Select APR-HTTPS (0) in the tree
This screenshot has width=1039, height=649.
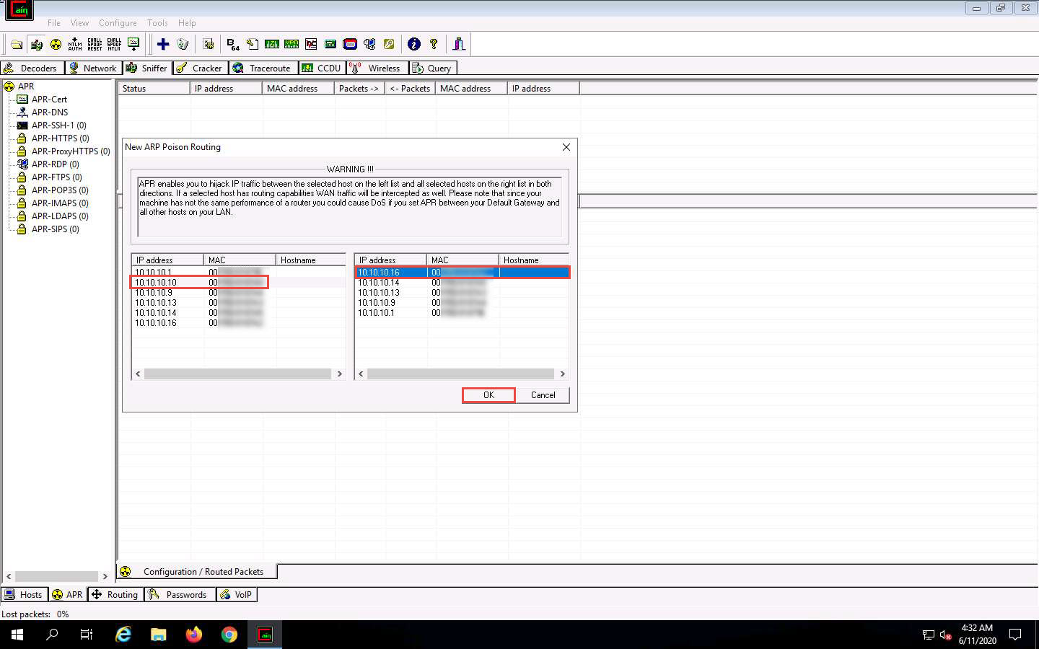pyautogui.click(x=60, y=138)
